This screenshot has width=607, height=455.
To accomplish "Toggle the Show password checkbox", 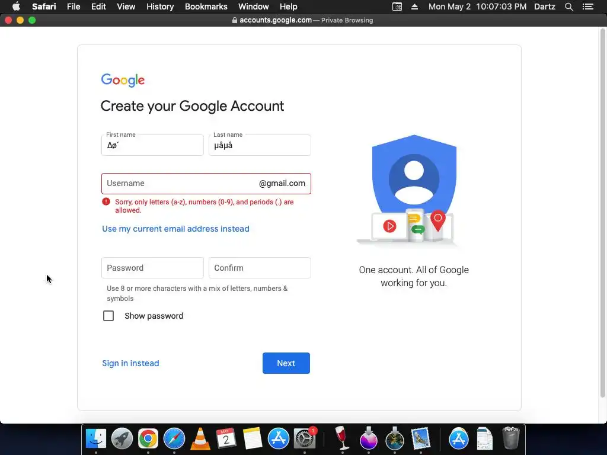I will pos(108,316).
